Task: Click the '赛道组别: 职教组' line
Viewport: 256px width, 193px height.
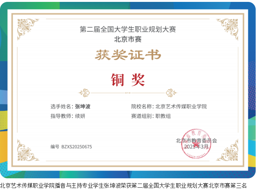Action: (x=151, y=116)
